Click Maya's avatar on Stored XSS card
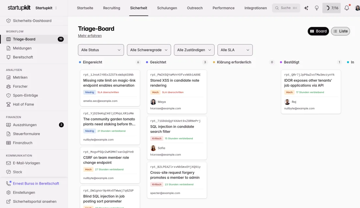Viewport: 360px width, 208px height. [153, 102]
